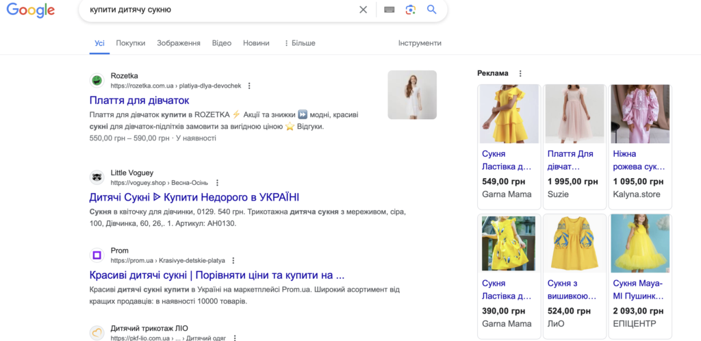Image resolution: width=701 pixels, height=341 pixels.
Task: Click the Little Voguey site name
Action: coord(132,173)
